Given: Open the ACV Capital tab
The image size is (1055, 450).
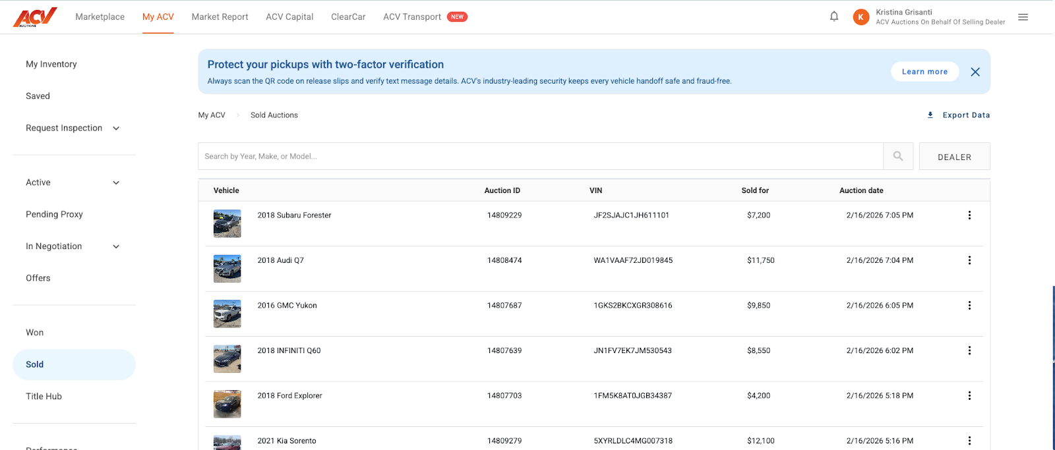Looking at the screenshot, I should [x=289, y=17].
